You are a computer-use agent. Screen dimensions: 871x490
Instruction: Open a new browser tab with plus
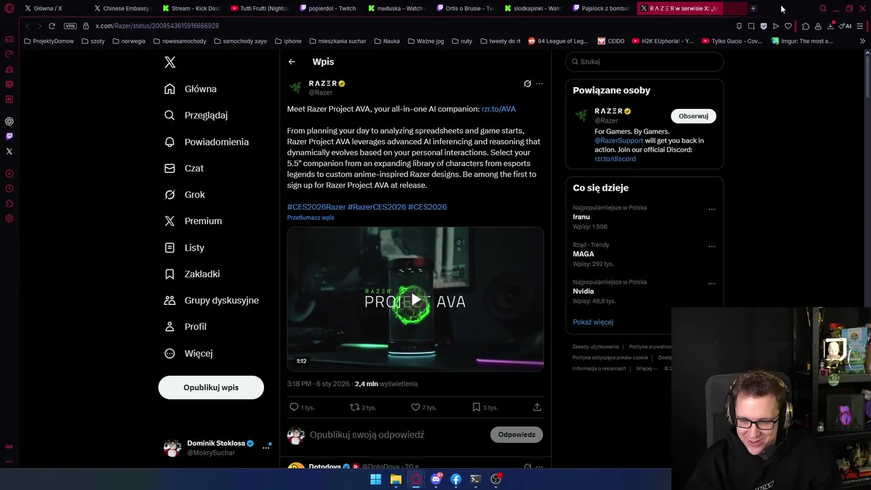point(753,8)
